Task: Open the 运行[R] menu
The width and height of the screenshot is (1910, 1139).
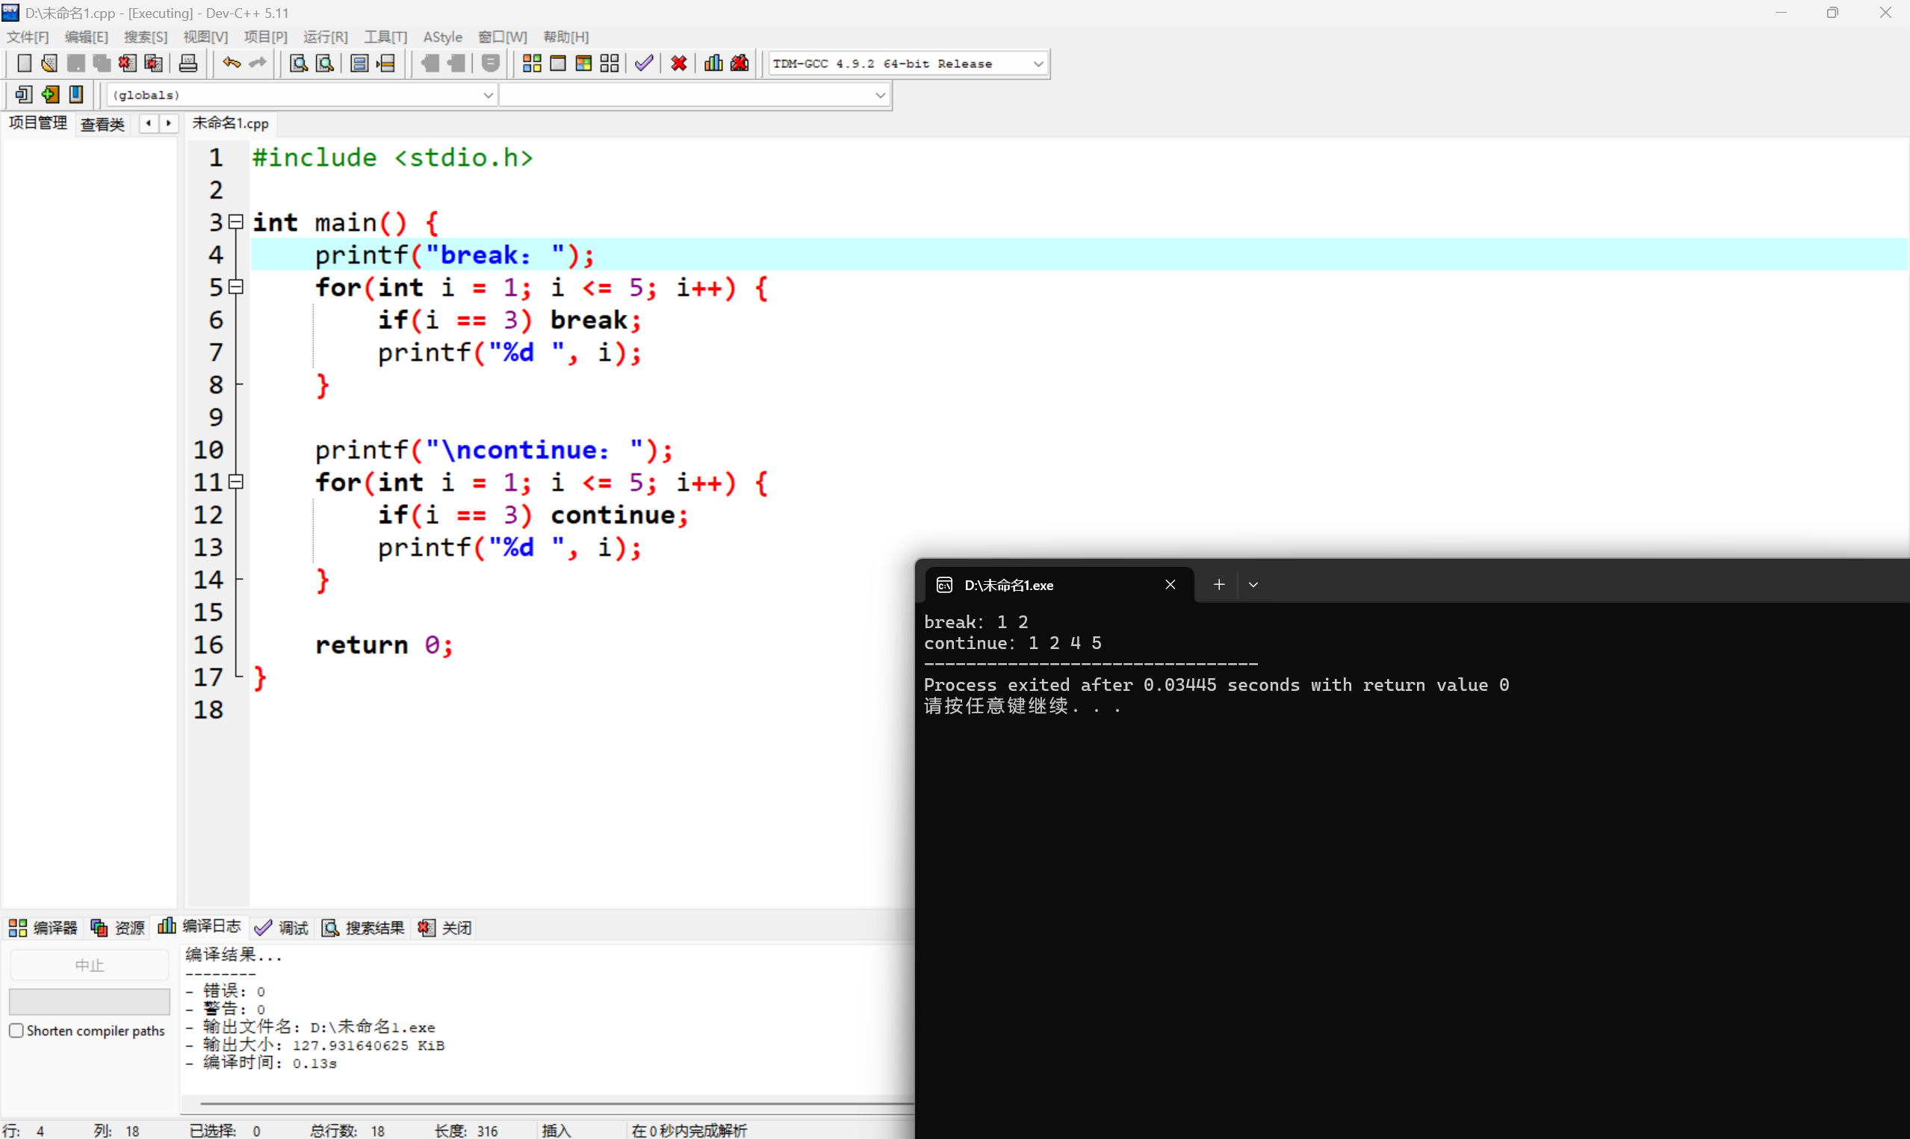Action: tap(325, 37)
